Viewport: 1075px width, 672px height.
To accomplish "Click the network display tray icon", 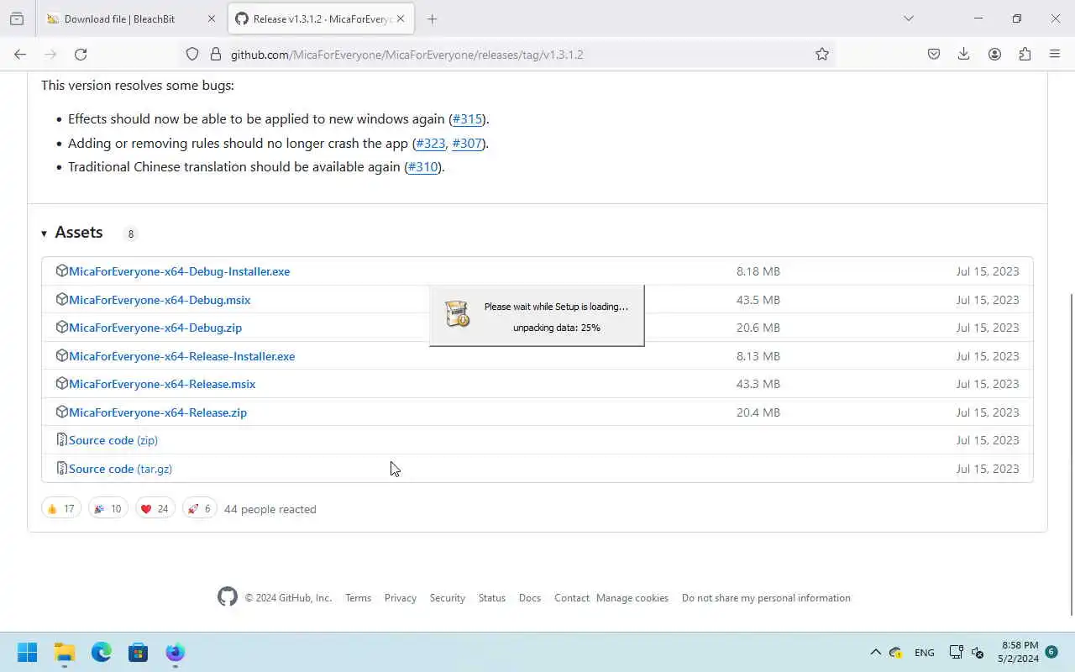I will 956,653.
